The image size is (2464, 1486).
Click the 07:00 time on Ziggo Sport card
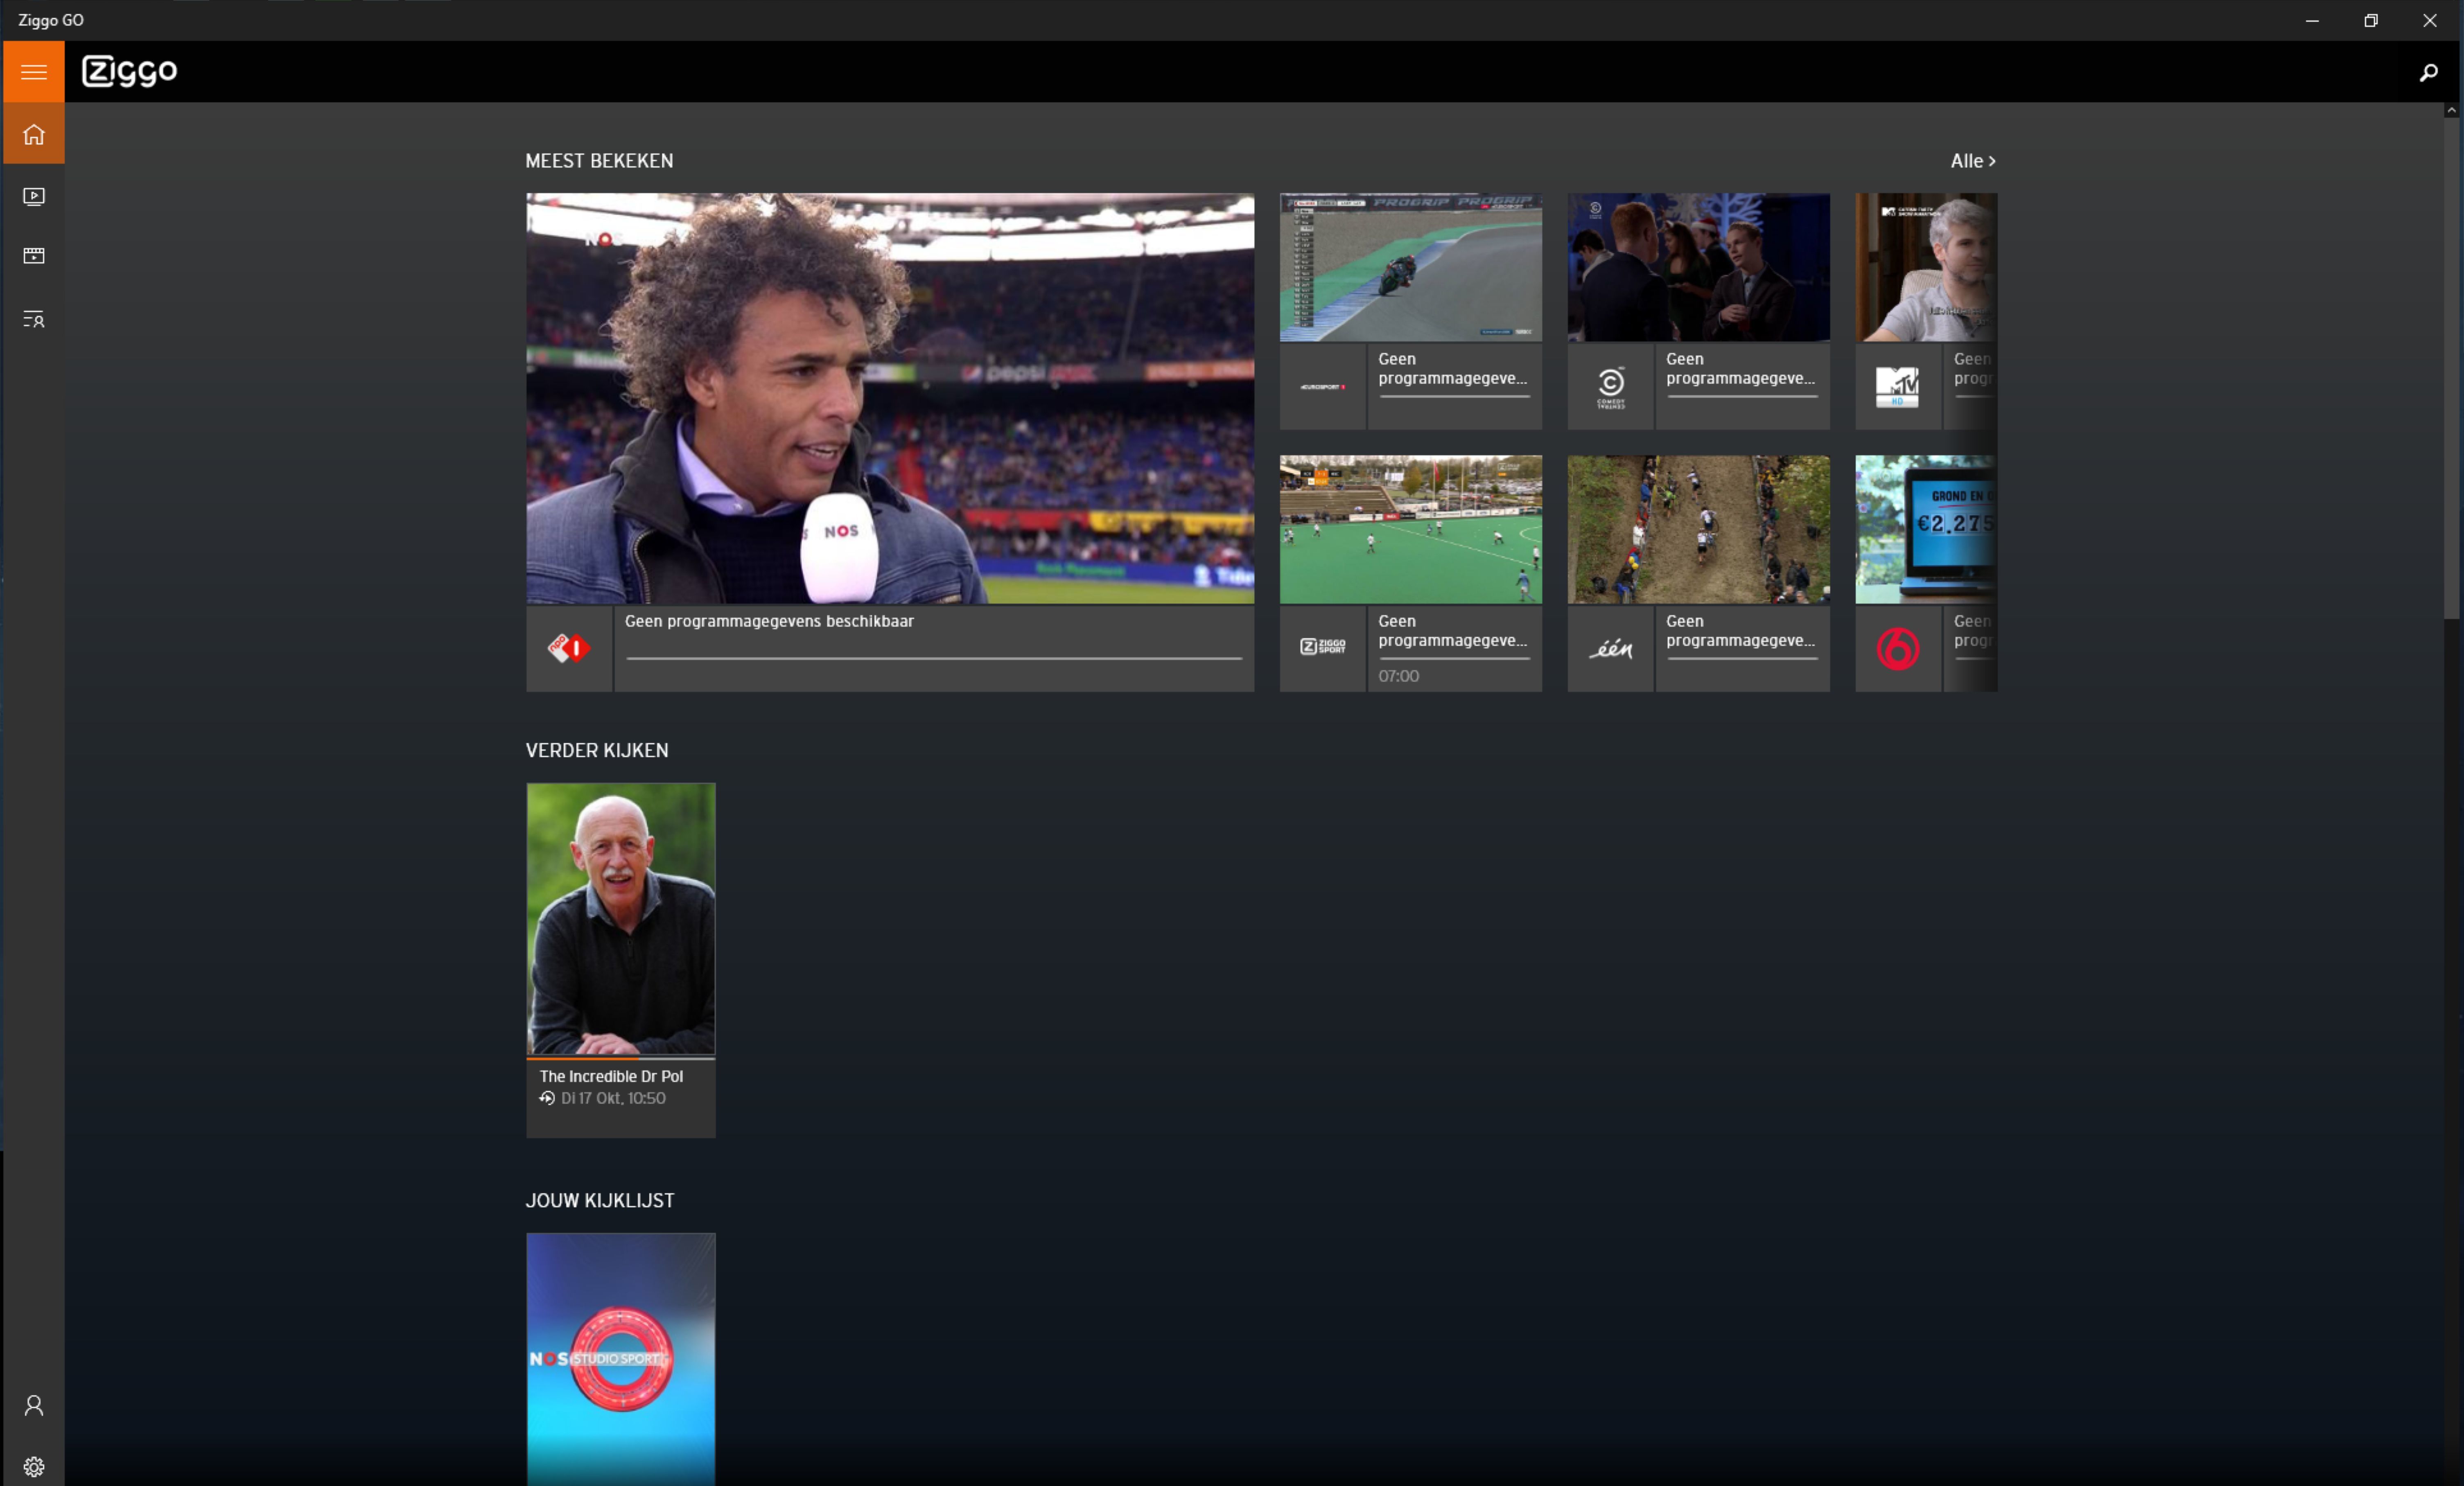point(1398,676)
